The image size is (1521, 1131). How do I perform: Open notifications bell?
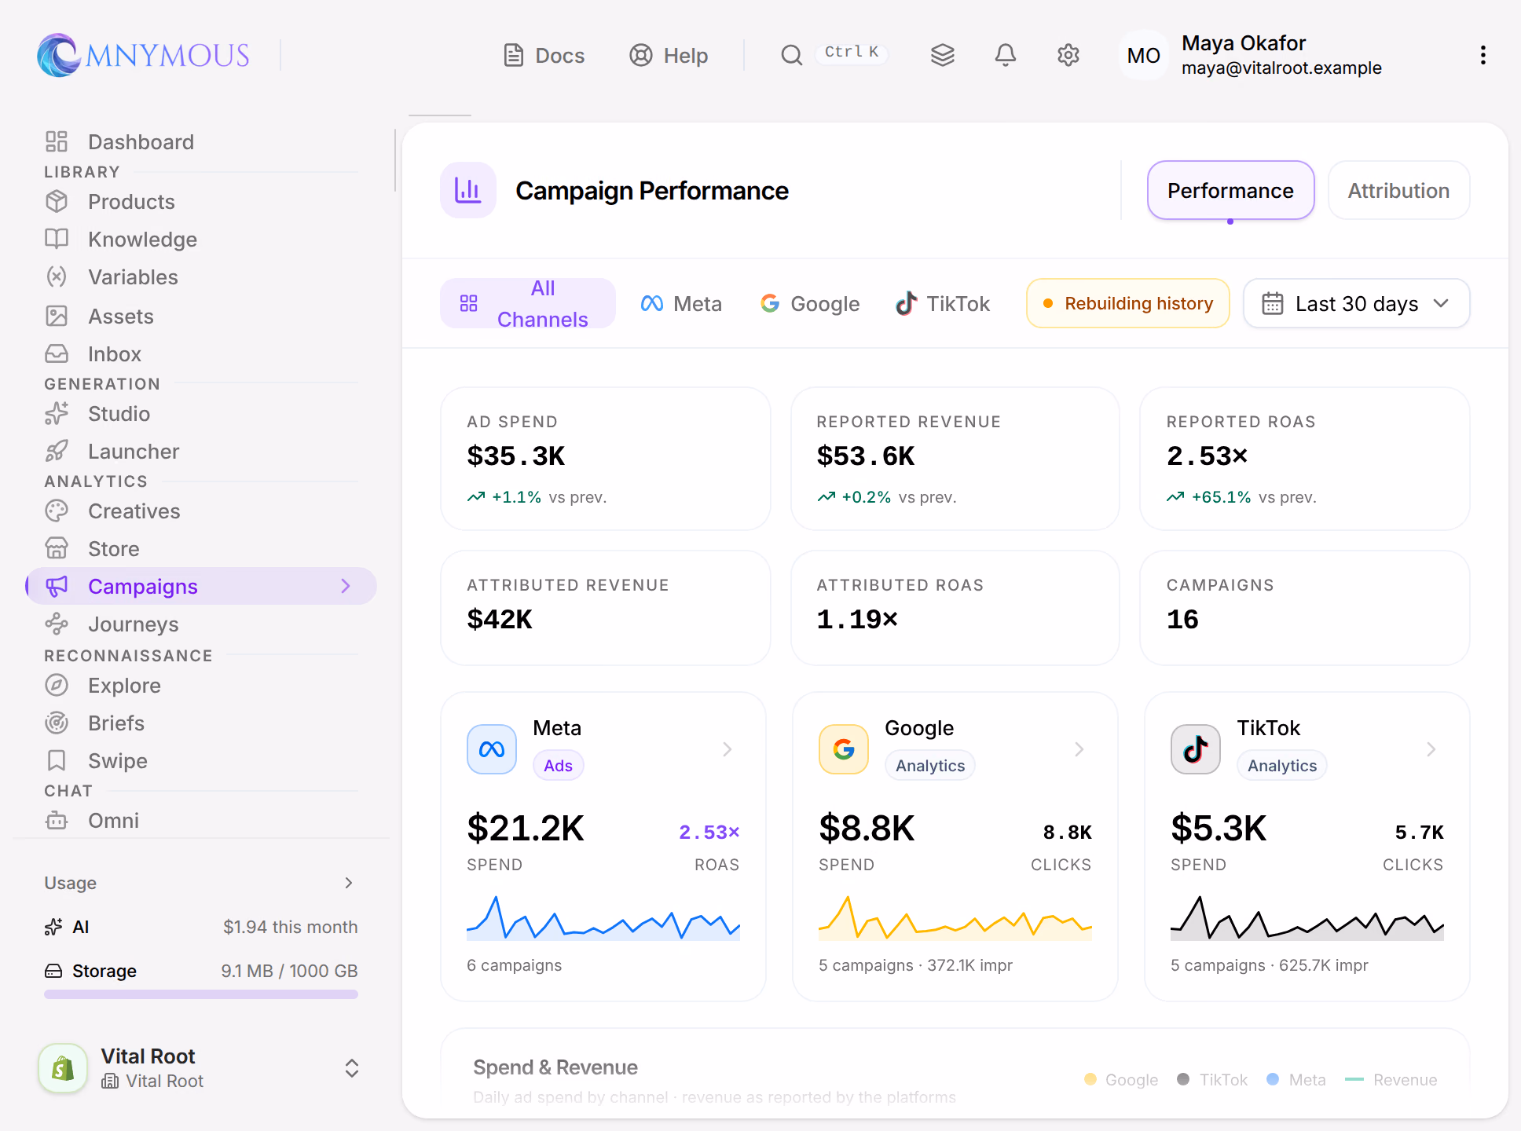point(1005,55)
